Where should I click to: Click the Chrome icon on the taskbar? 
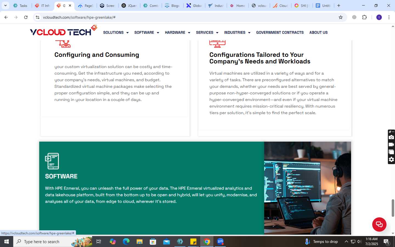tap(207, 242)
